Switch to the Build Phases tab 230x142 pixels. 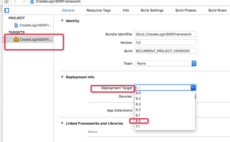[186, 10]
